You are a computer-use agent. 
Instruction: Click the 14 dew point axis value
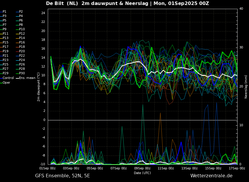point(43,58)
